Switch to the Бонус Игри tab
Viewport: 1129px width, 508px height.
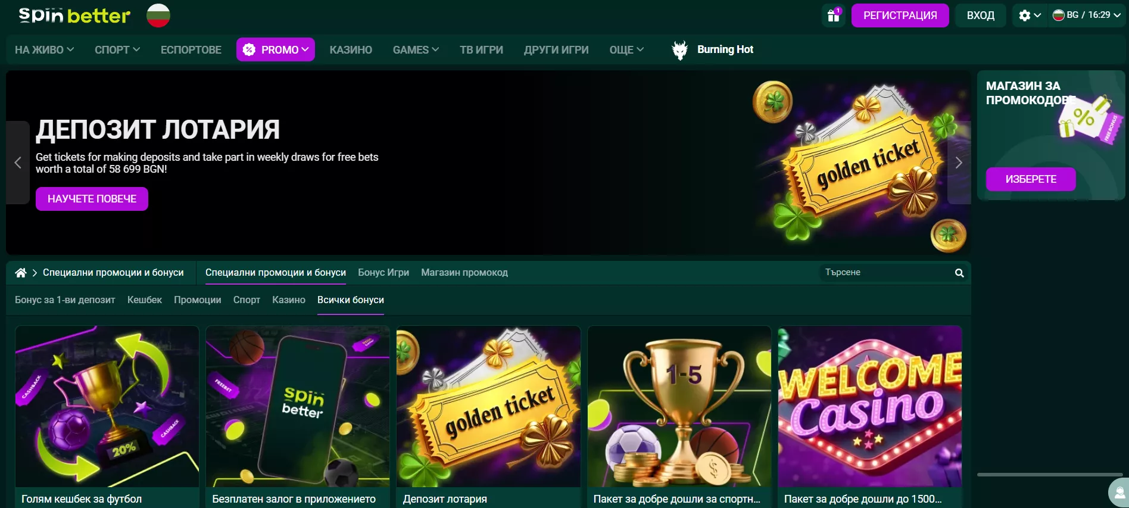pos(383,272)
